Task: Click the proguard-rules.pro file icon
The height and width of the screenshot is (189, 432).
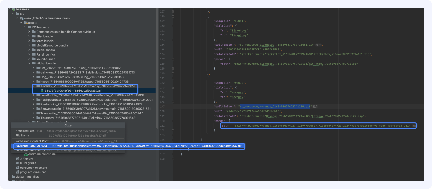Action: tap(18, 172)
